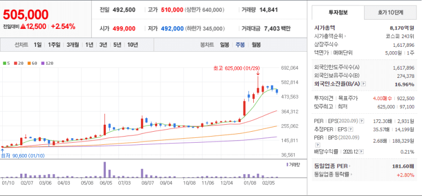Screen dimensions: 422x196
Task: Click the red up-triangle next to 12,500
Action: (23, 26)
